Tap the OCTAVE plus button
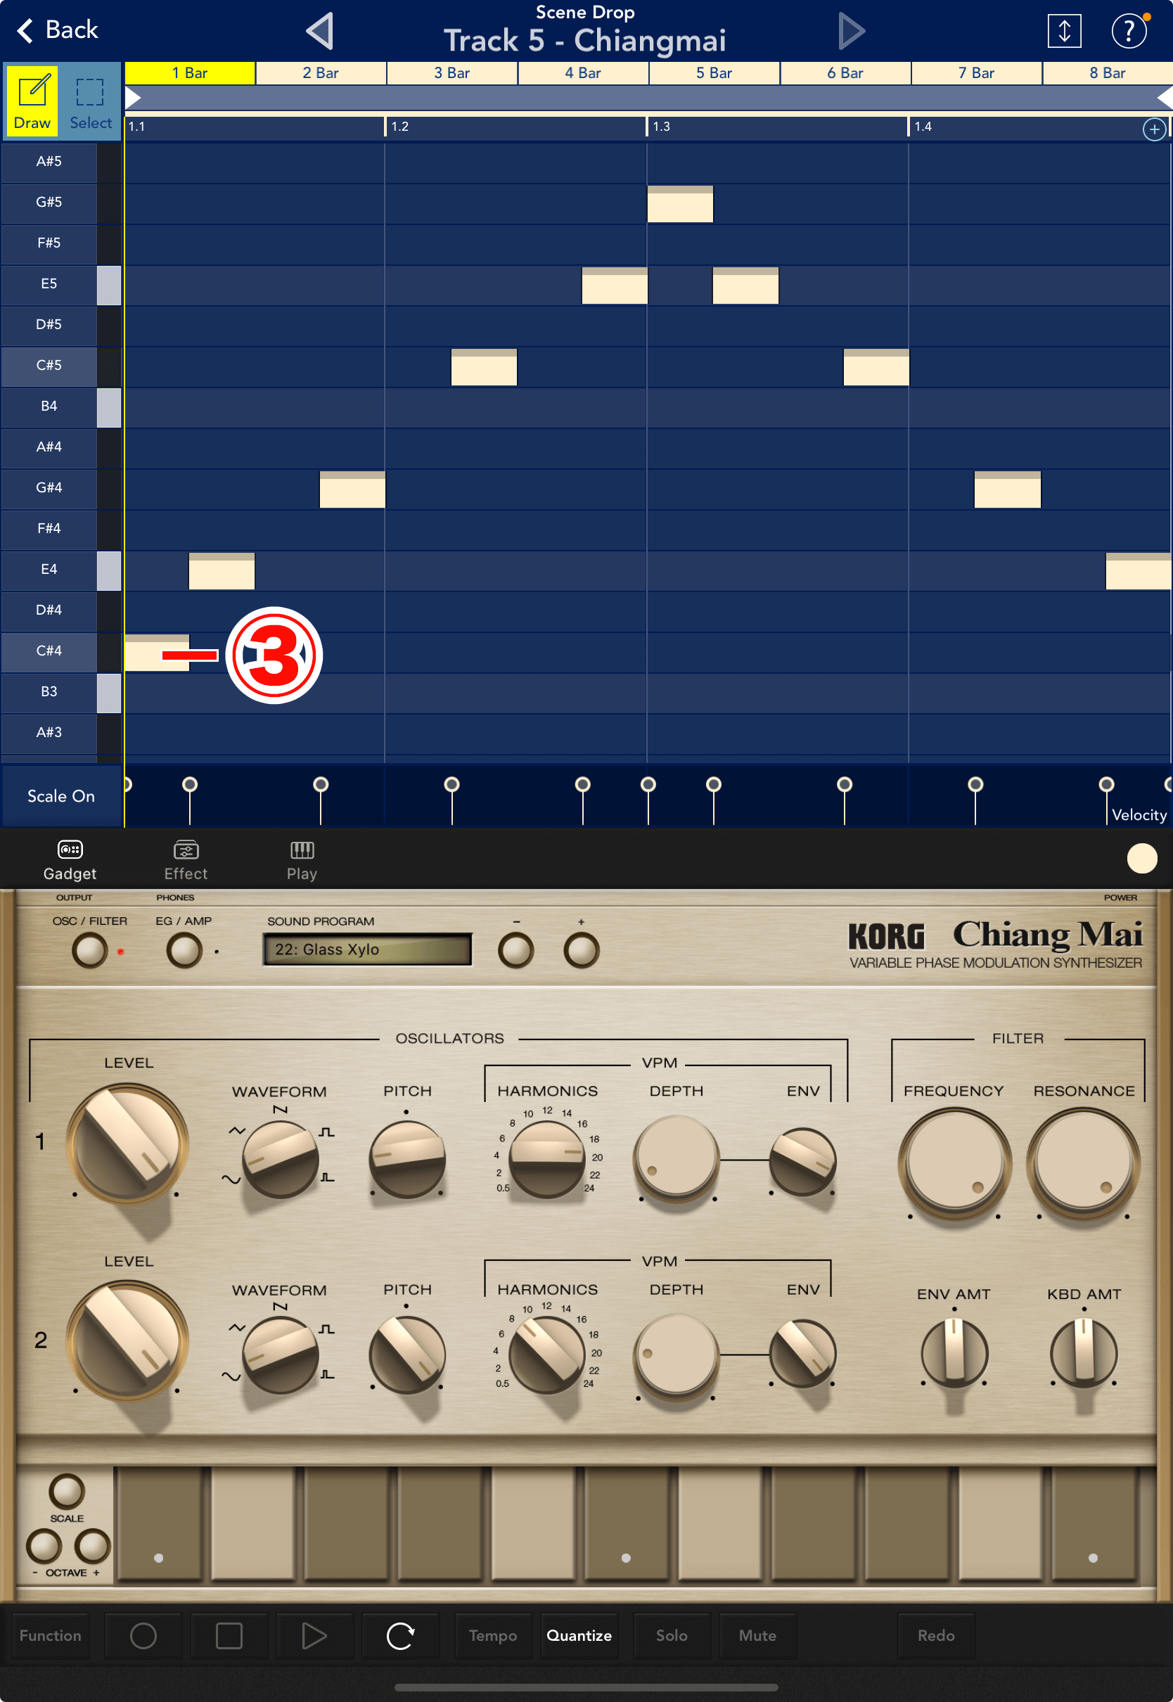 [x=93, y=1546]
